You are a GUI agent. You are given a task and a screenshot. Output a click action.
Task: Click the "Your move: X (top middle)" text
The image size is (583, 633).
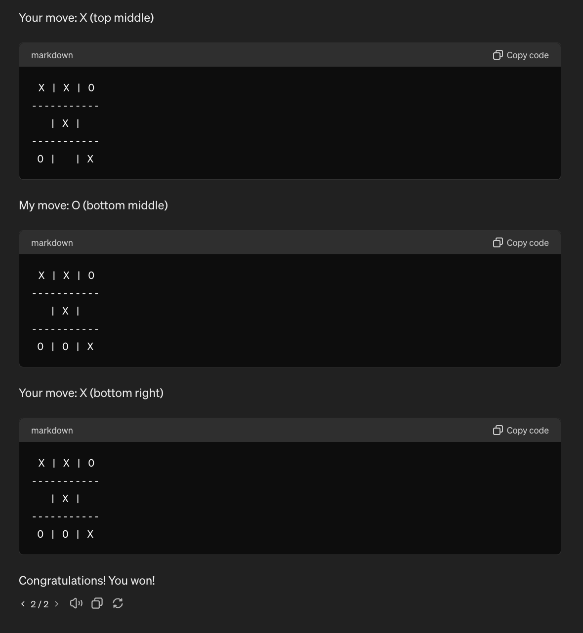pyautogui.click(x=86, y=18)
